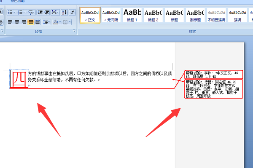
Task: Center the paragraph text
Action: click(17, 22)
